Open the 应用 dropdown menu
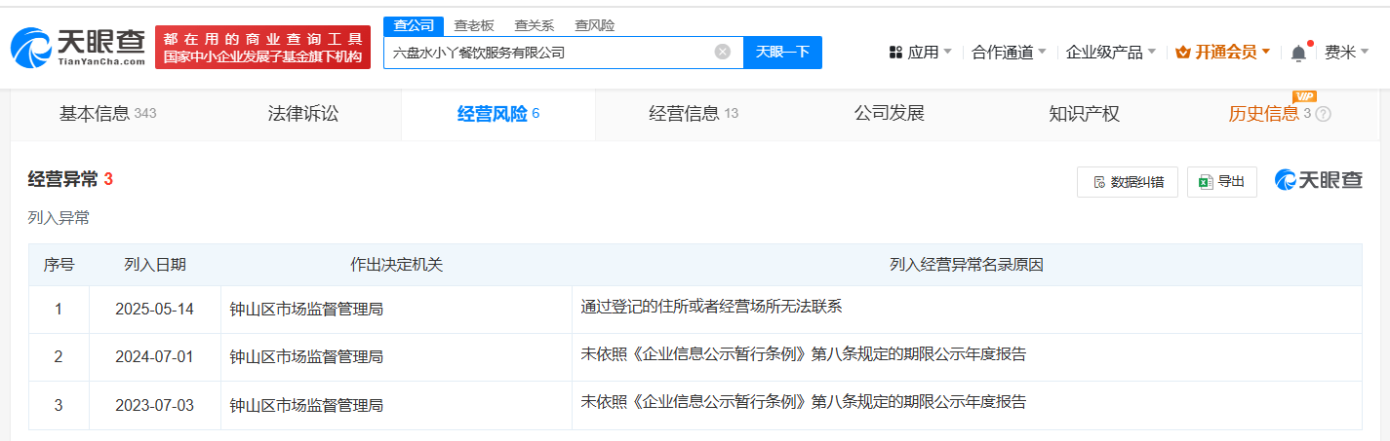This screenshot has width=1390, height=441. point(921,53)
